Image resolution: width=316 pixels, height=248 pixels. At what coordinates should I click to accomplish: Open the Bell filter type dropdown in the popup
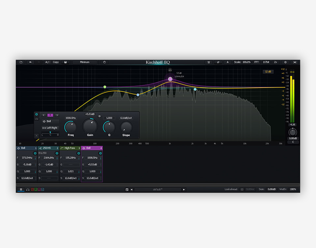(x=50, y=121)
